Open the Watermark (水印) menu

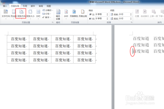click(66, 14)
